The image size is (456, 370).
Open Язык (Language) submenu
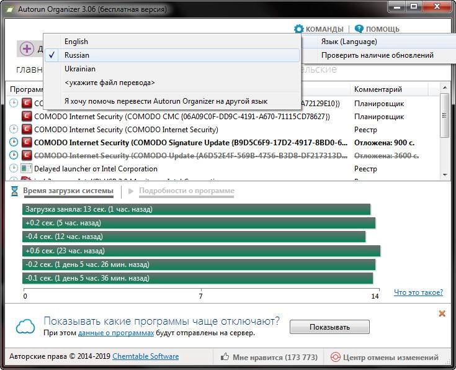(379, 42)
